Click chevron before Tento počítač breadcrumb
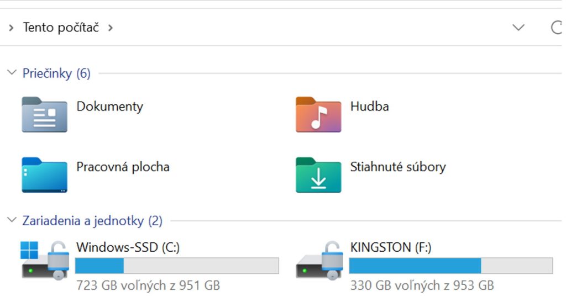Screen dimensions: 566x297 pos(11,28)
